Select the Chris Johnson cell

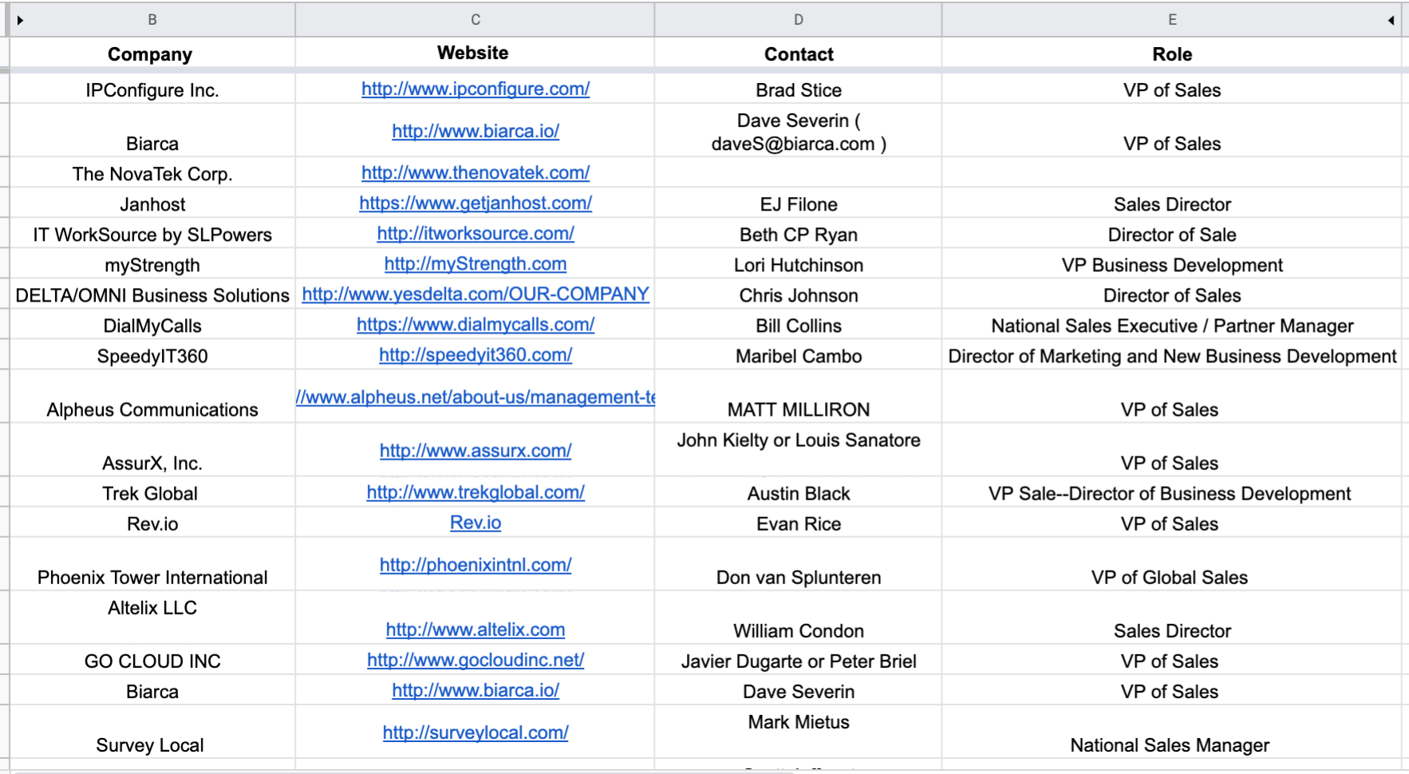[799, 294]
